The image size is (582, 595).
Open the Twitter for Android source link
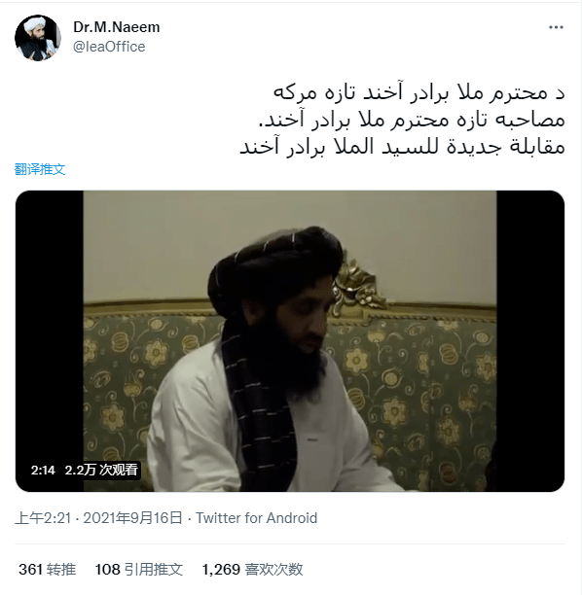point(256,518)
